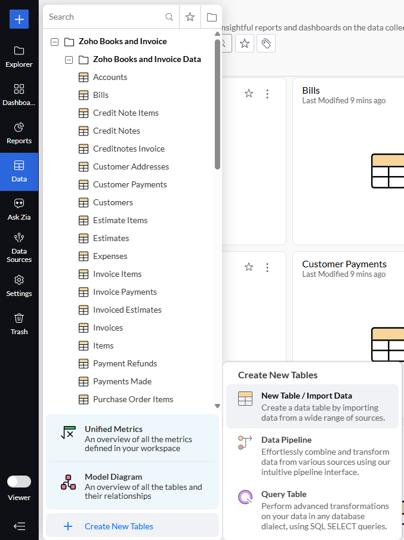This screenshot has width=404, height=540.
Task: Choose Query Table option
Action: click(312, 510)
